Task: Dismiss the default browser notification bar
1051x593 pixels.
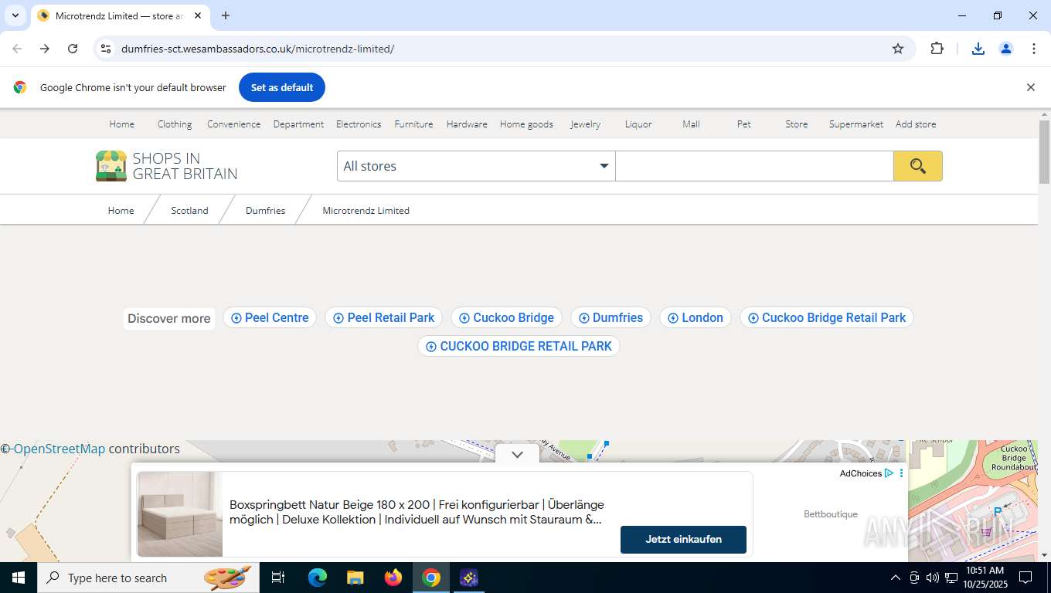Action: 1030,87
